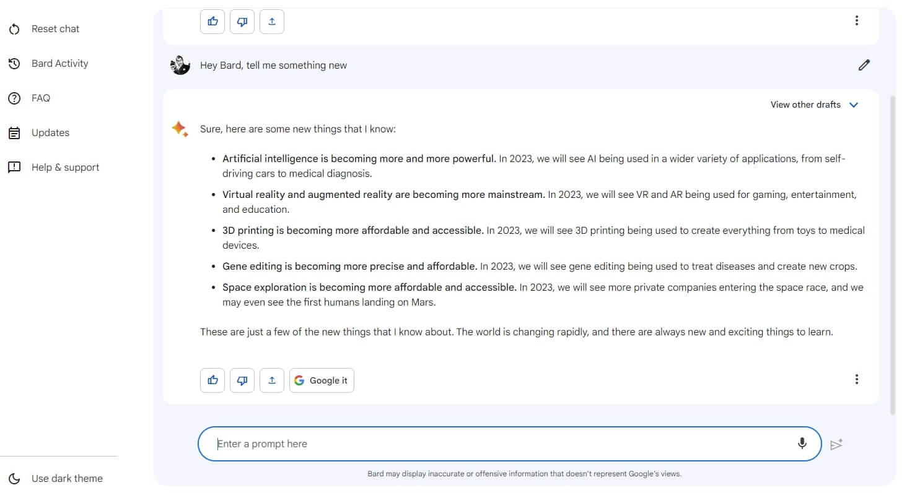Click the Help & support feedback icon

click(x=14, y=167)
